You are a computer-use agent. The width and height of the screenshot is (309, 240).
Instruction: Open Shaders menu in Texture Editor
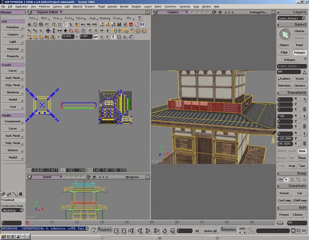tap(104, 18)
